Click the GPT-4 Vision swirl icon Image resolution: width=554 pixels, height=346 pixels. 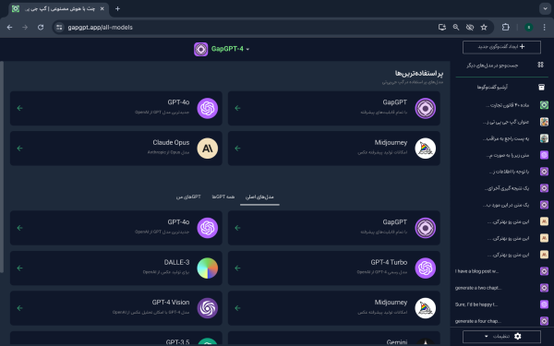pos(208,308)
